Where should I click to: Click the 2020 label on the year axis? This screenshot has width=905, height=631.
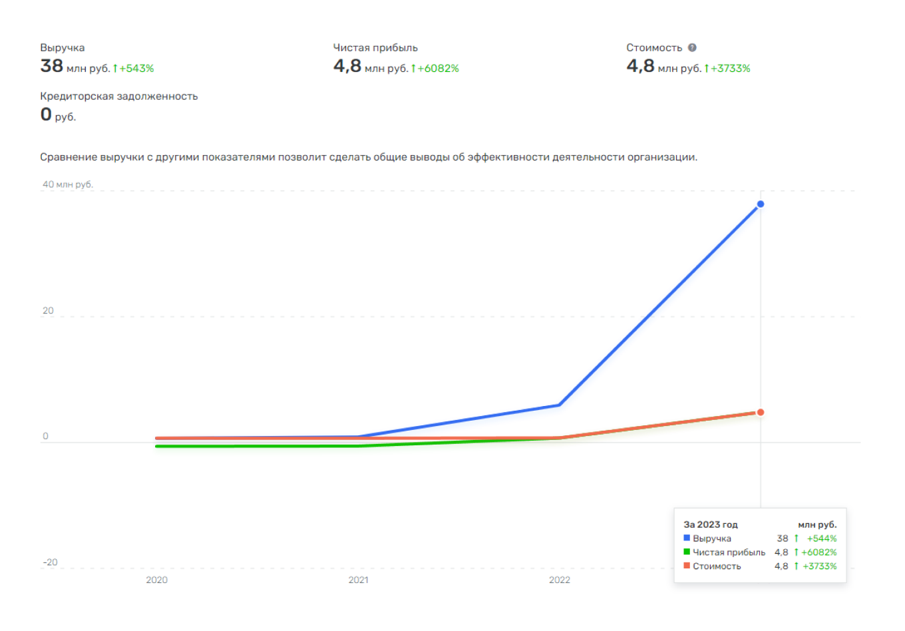157,580
